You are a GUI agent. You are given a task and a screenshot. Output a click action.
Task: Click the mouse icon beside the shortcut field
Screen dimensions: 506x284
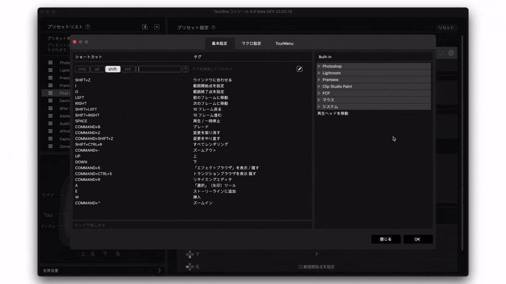click(x=185, y=69)
